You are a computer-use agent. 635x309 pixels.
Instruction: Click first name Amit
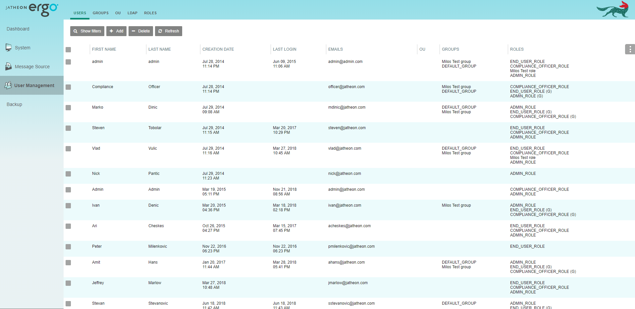[x=96, y=262]
